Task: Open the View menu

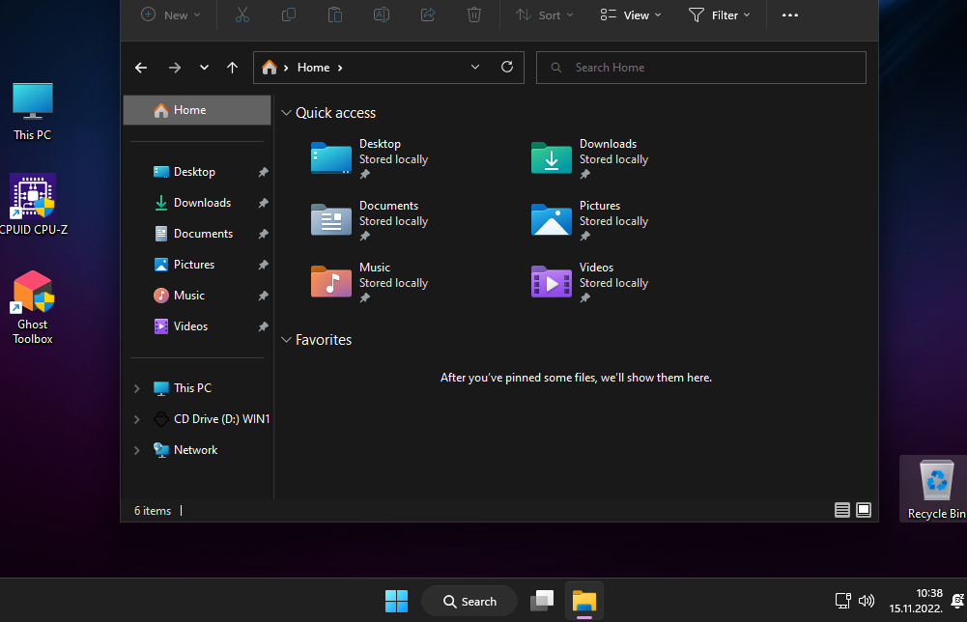Action: point(631,14)
